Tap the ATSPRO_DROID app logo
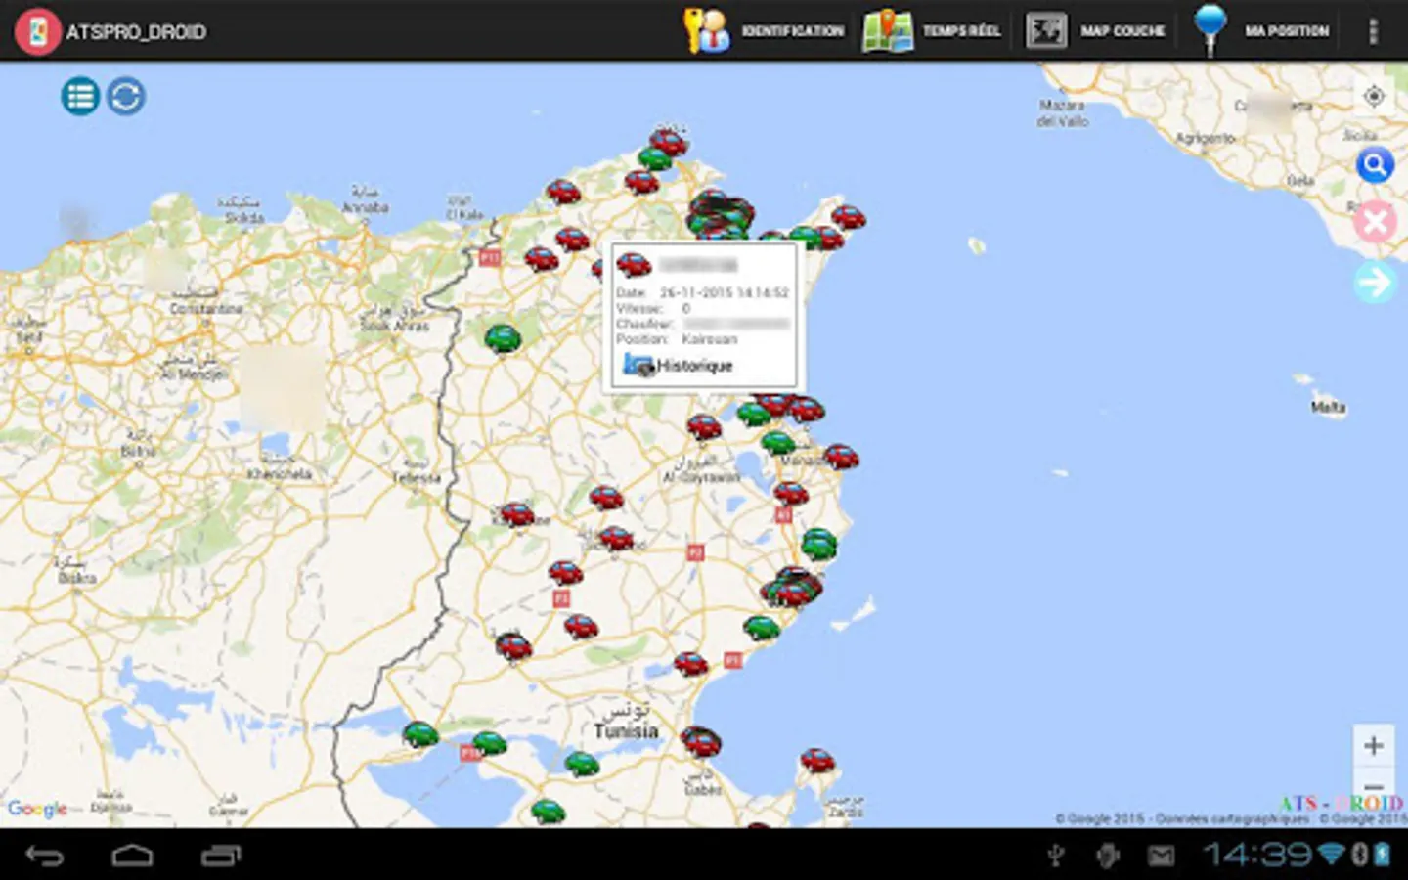The height and width of the screenshot is (880, 1408). [x=37, y=31]
